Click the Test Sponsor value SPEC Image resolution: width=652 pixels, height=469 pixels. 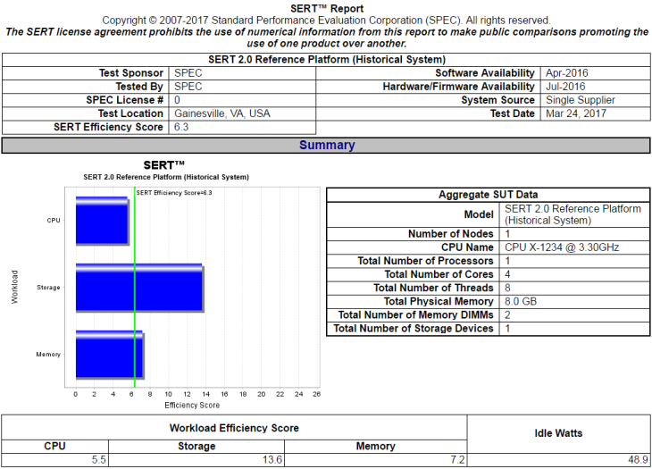pyautogui.click(x=188, y=73)
